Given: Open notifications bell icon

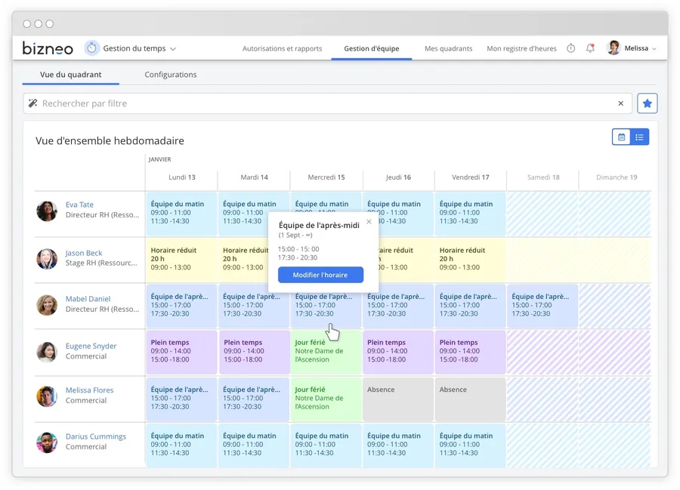Looking at the screenshot, I should [x=590, y=48].
